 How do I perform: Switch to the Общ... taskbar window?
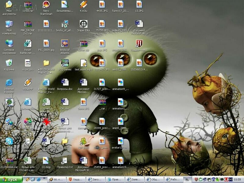[154, 180]
